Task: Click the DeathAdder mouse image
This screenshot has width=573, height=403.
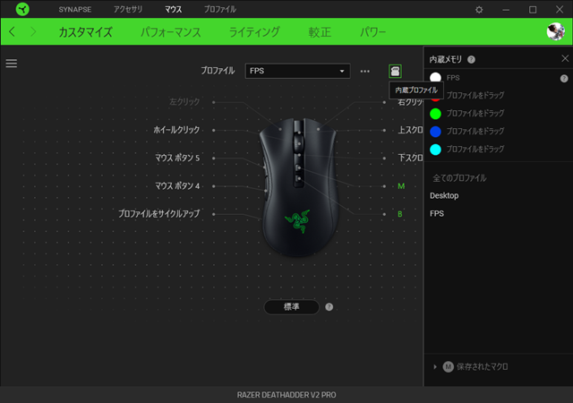Action: pyautogui.click(x=298, y=186)
